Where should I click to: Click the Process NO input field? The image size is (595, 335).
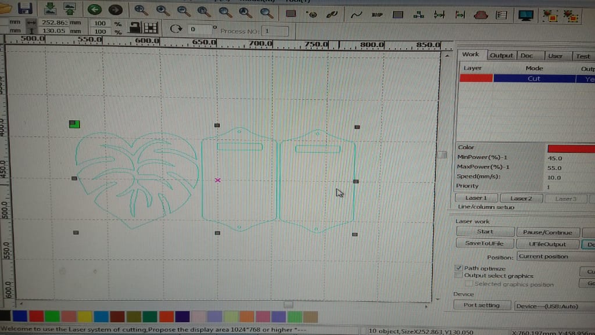(276, 31)
